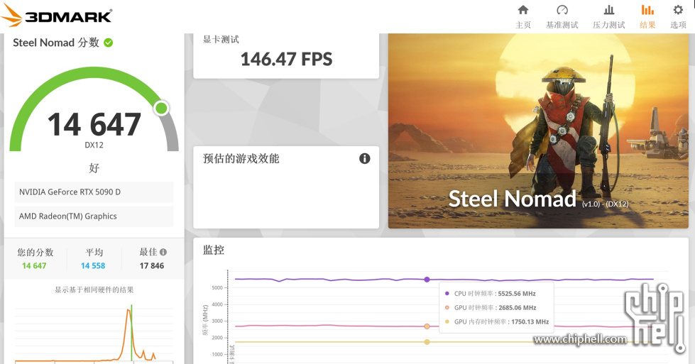Click the 146.47 FPS graphics test result
Viewport: 695px width, 364px height.
tap(286, 59)
